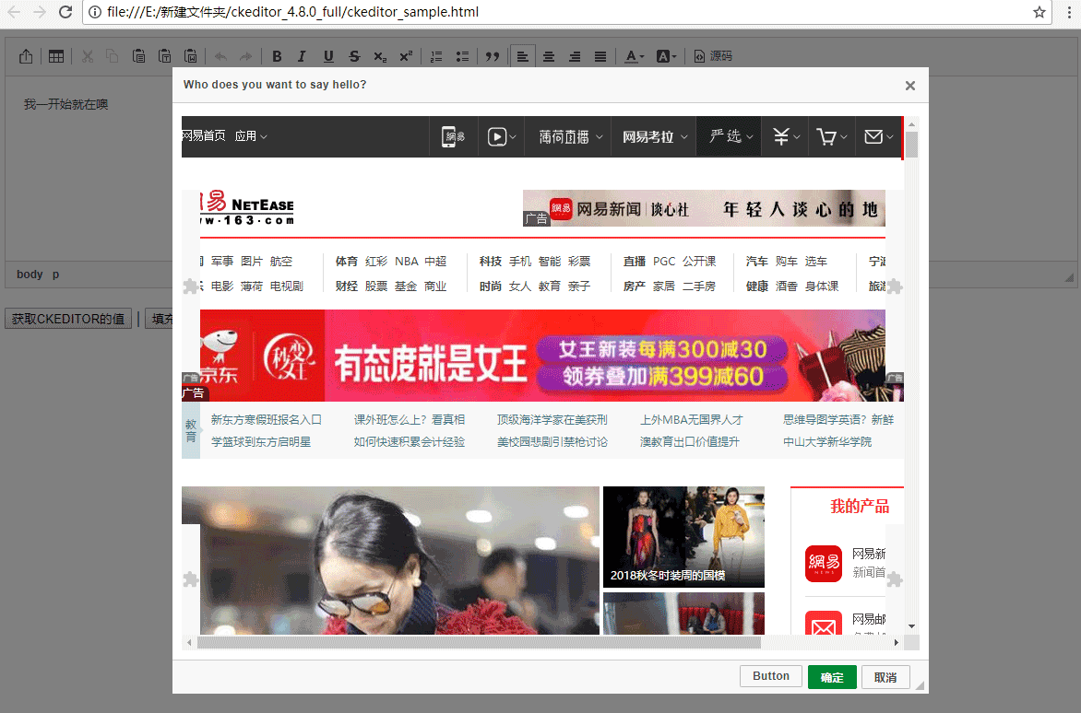This screenshot has height=713, width=1081.
Task: Insert a table via the toolbar
Action: point(56,56)
